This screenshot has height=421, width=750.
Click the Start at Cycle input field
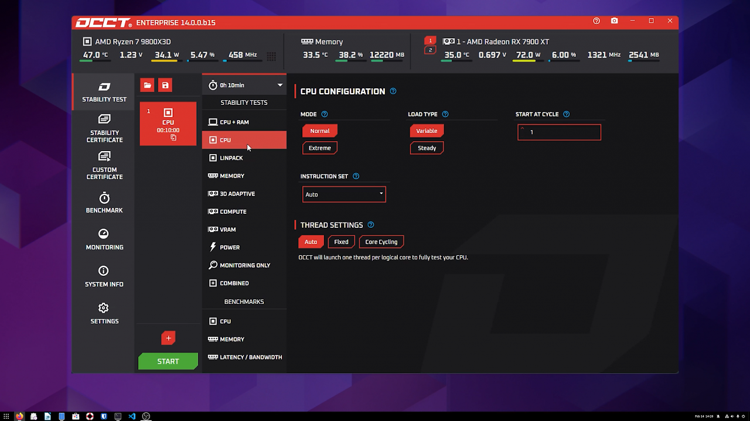559,132
